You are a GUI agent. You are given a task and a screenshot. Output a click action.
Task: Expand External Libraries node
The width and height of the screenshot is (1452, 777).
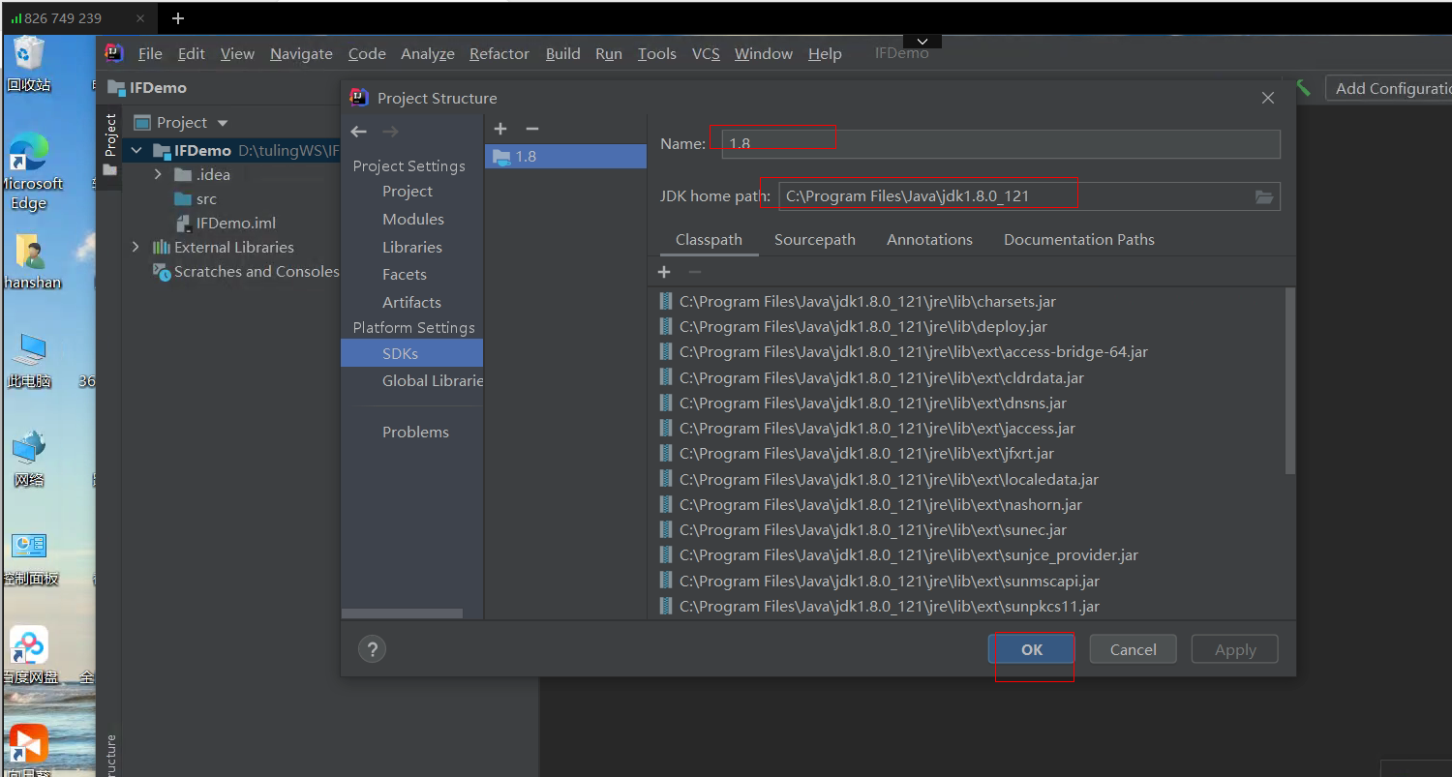pyautogui.click(x=136, y=248)
